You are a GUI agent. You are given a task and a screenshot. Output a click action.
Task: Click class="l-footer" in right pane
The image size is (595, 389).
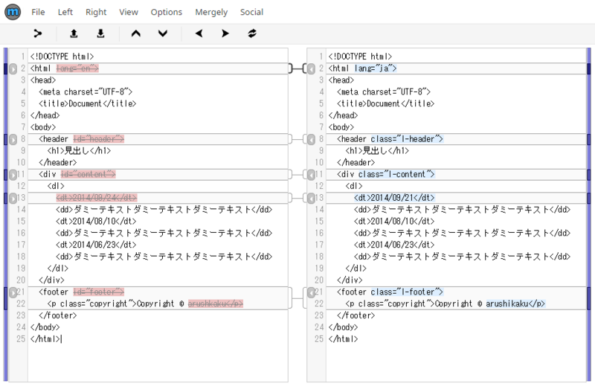pos(407,292)
